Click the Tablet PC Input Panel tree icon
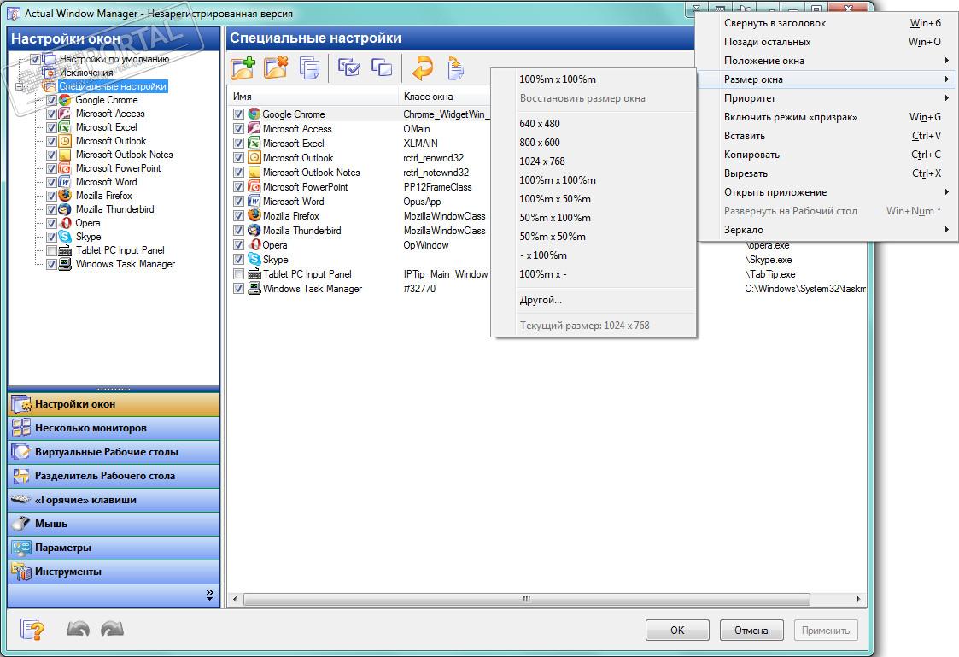 65,251
